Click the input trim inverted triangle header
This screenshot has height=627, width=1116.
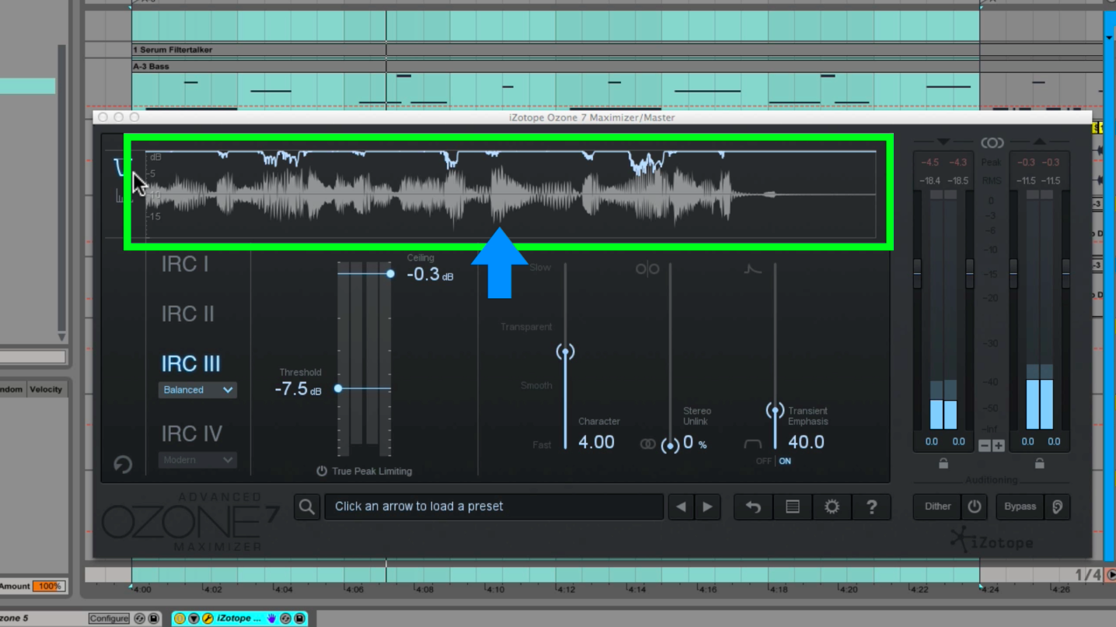pyautogui.click(x=943, y=142)
